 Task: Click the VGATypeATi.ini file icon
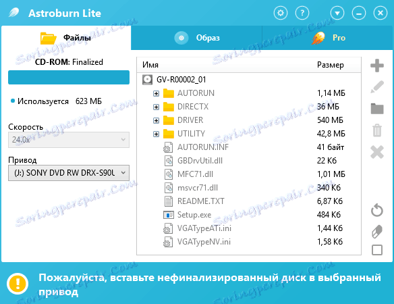pos(168,228)
